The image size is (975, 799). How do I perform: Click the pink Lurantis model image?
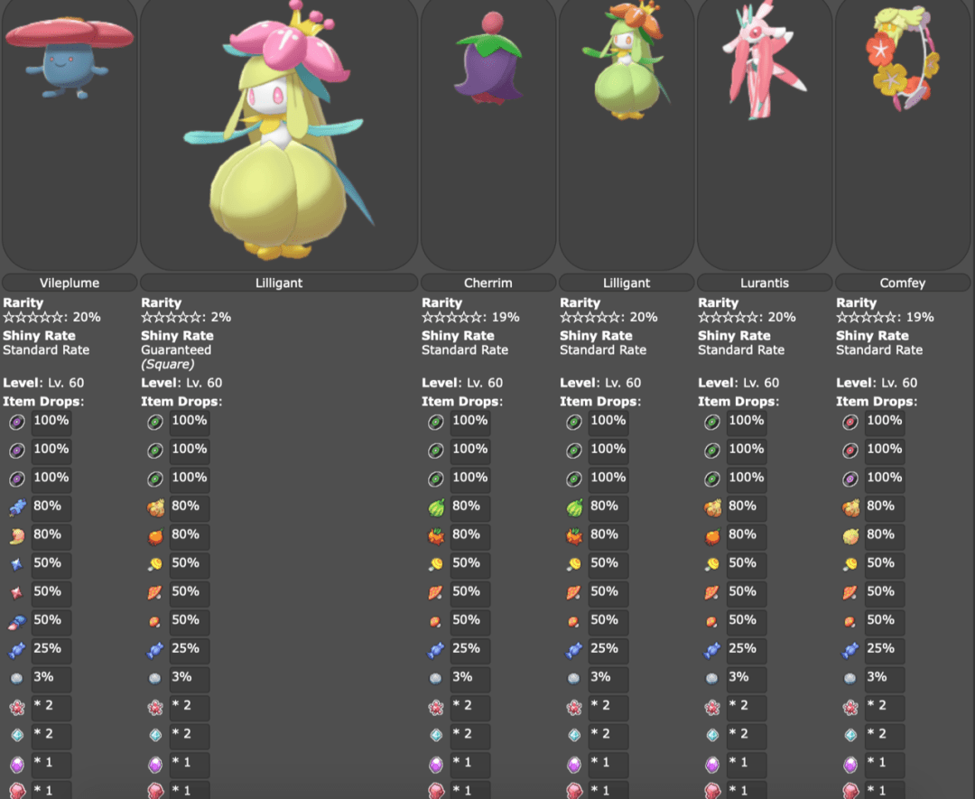[x=763, y=59]
